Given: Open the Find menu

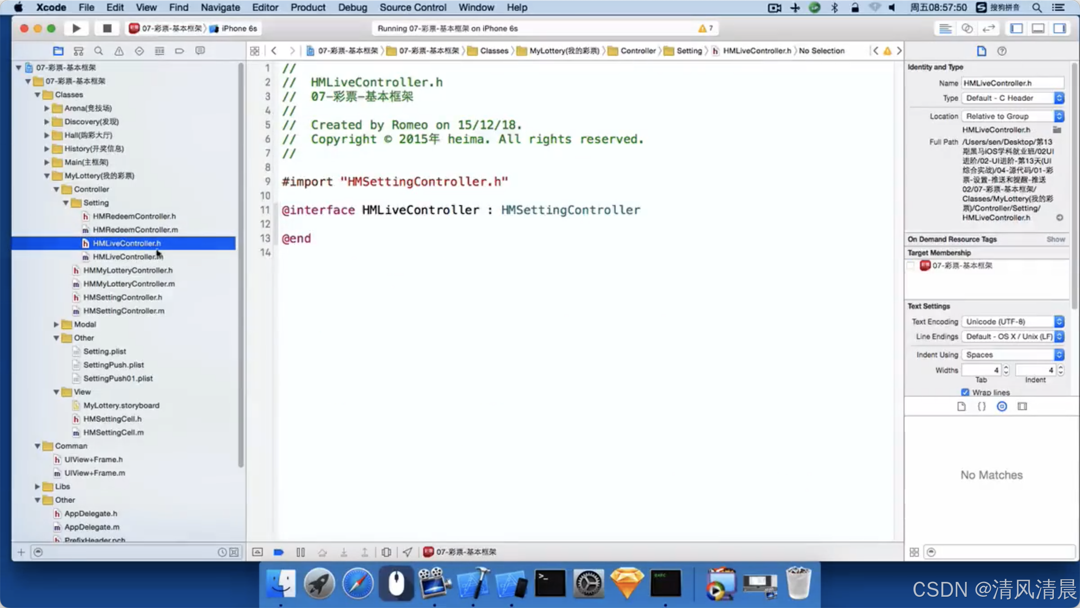Looking at the screenshot, I should pos(179,7).
